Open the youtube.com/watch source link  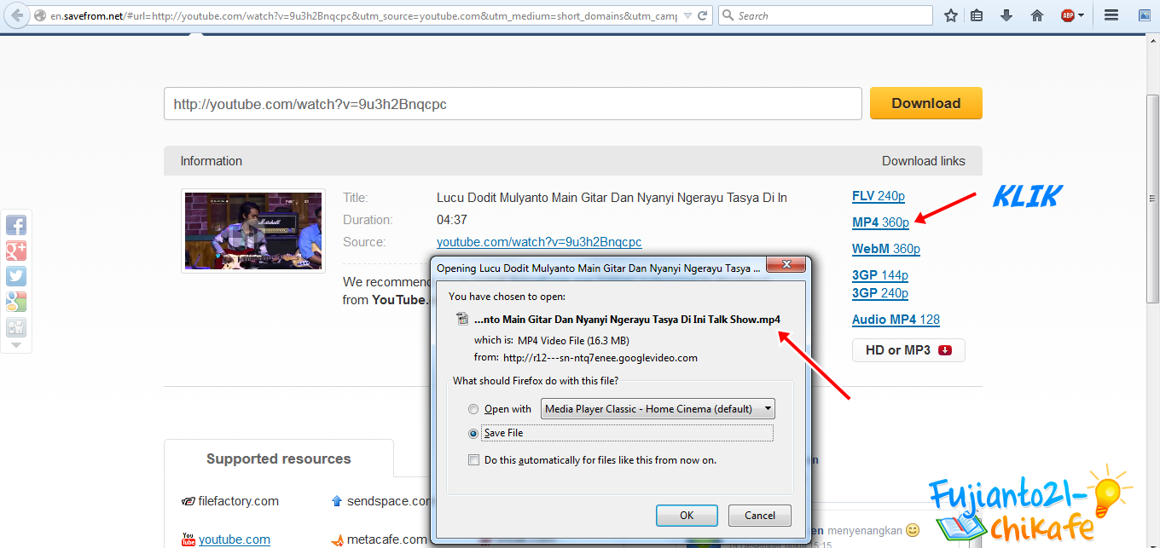(x=539, y=242)
